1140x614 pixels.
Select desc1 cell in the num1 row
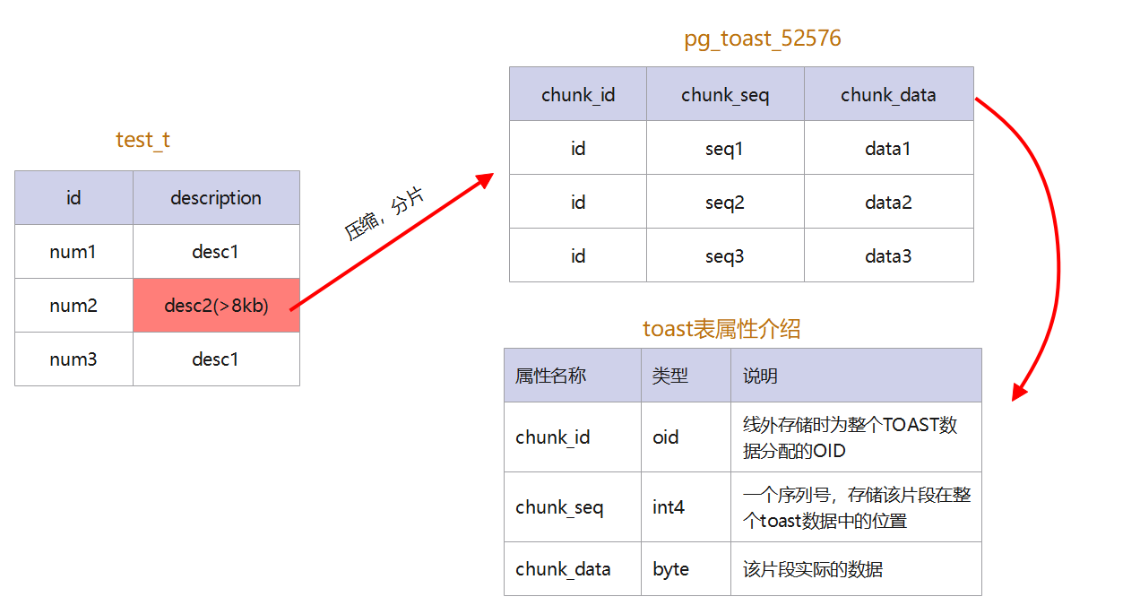tap(216, 252)
